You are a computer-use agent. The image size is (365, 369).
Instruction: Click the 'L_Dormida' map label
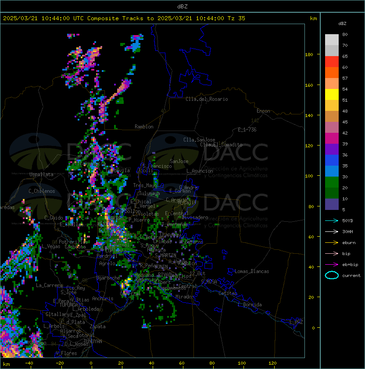point(250,305)
